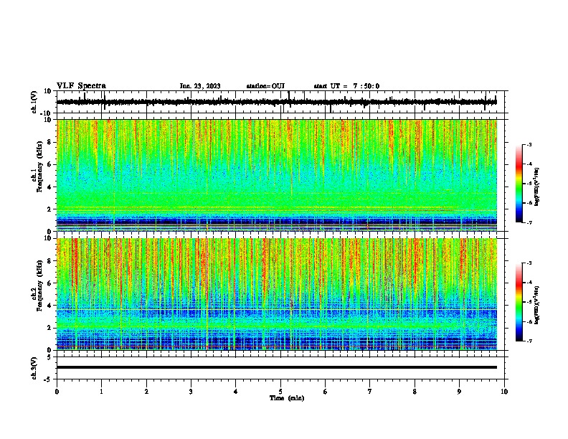This screenshot has height=439, width=568.
Task: Click the time axis tick label "4"
Action: 236,392
